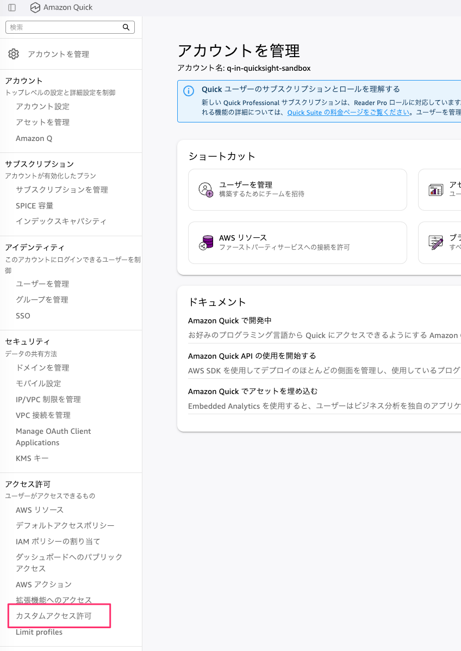This screenshot has width=461, height=651.
Task: Open サブスクリプションを管理
Action: (62, 190)
